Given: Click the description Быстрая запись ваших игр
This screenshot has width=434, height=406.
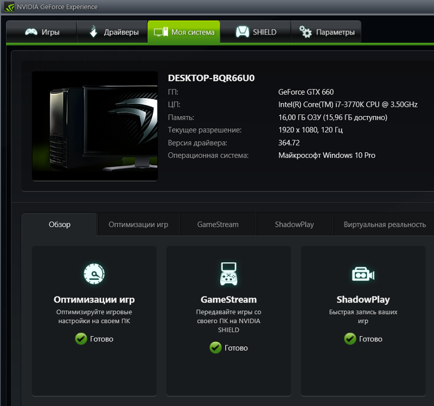Looking at the screenshot, I should (363, 317).
